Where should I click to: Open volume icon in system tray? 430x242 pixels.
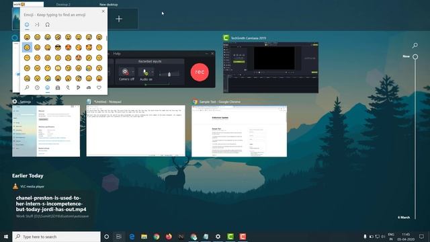click(383, 237)
